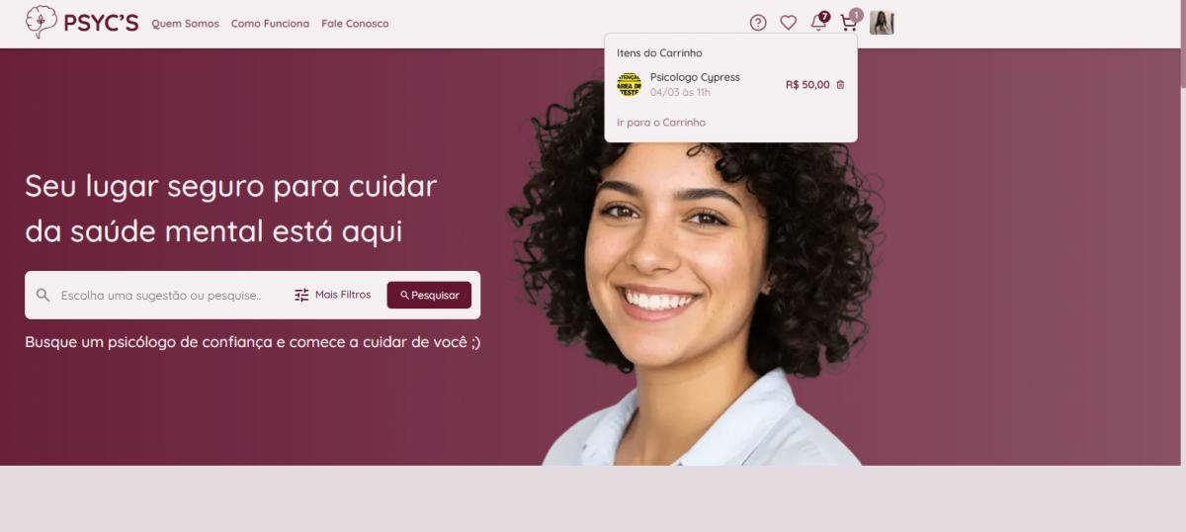Open the help question mark icon
1186x532 pixels.
(758, 23)
